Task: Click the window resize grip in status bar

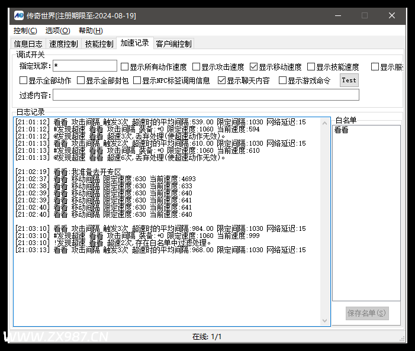Action: 403,339
